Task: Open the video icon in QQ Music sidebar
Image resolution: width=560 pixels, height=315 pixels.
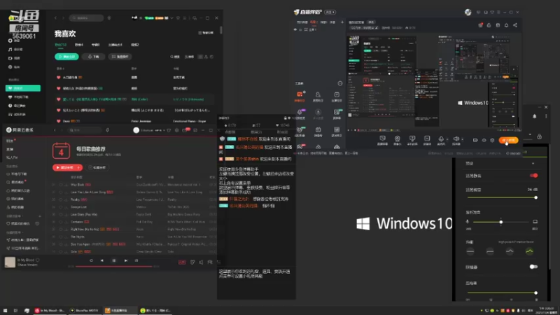Action: coord(10,58)
